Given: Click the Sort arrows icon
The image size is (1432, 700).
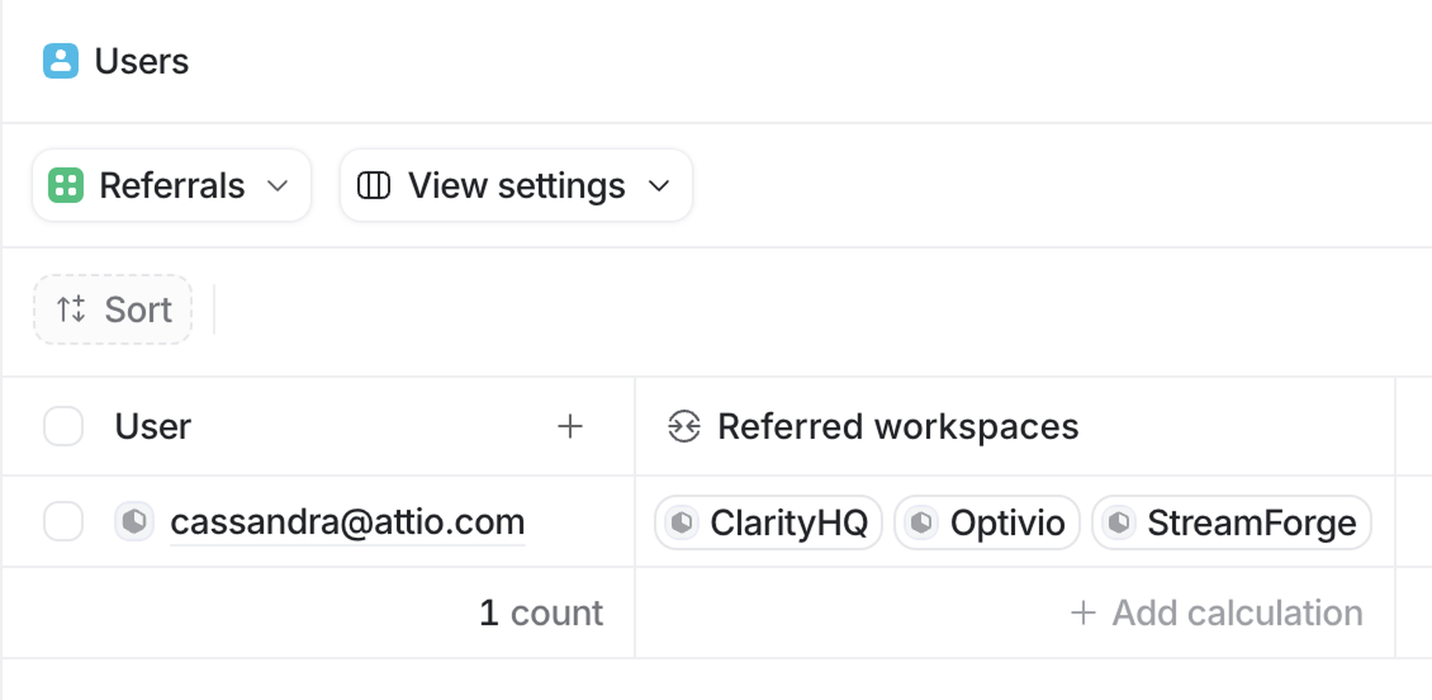Looking at the screenshot, I should (71, 309).
